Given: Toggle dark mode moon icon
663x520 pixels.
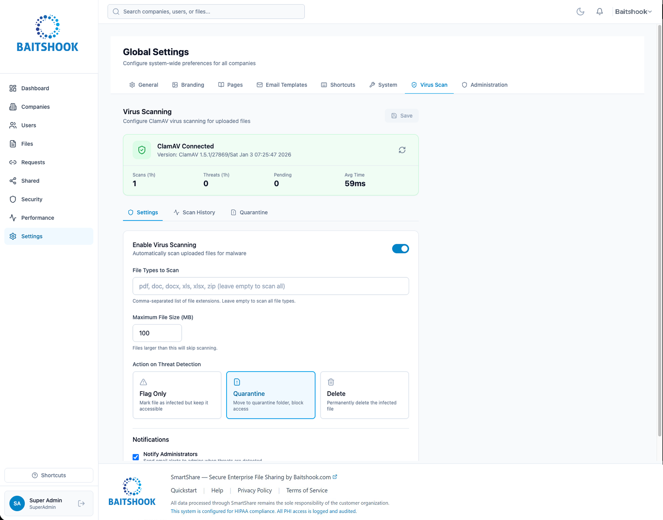Looking at the screenshot, I should tap(580, 12).
